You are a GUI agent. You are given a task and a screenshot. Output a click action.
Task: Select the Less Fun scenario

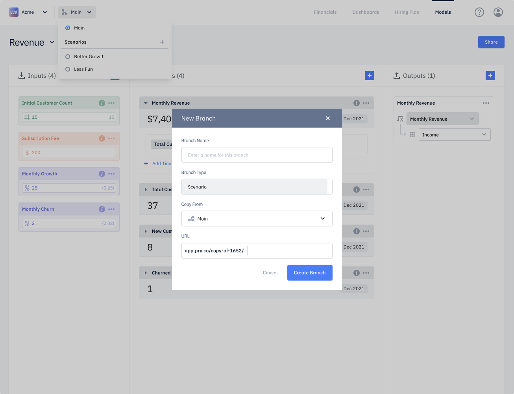click(68, 69)
